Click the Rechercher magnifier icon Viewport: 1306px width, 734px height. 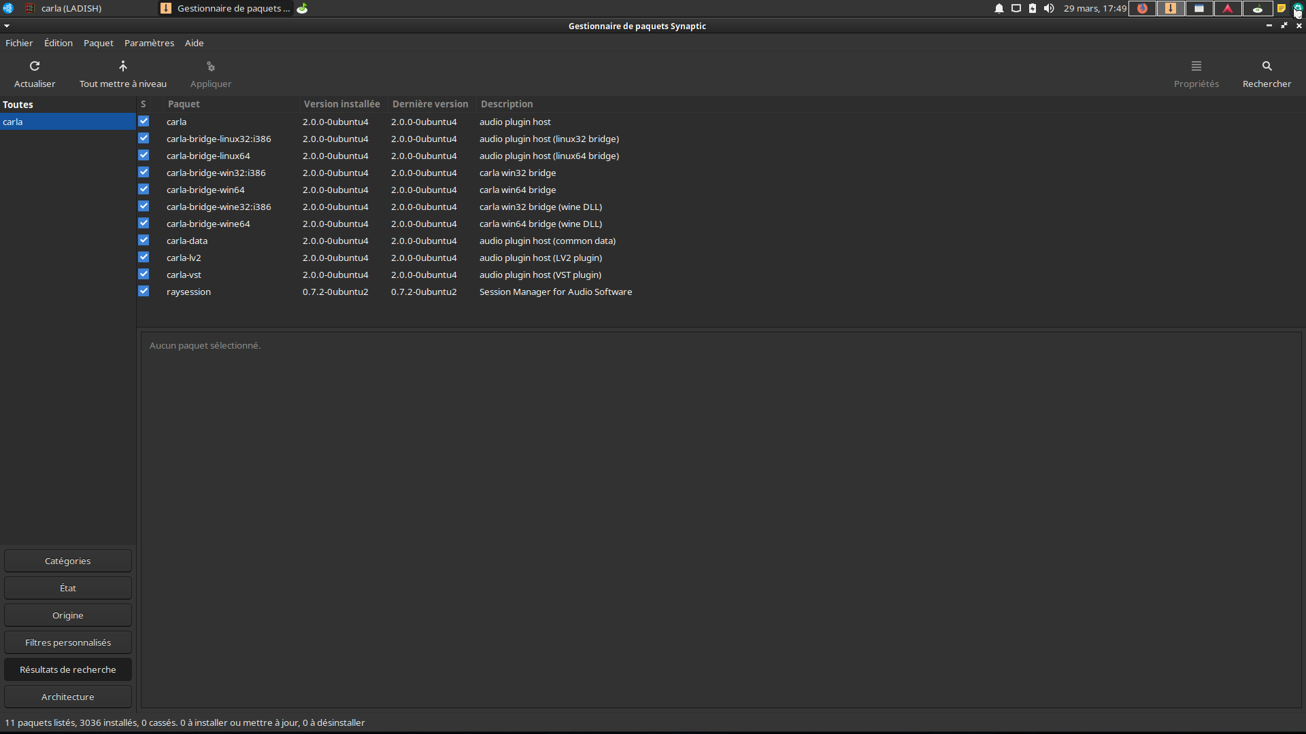tap(1266, 66)
